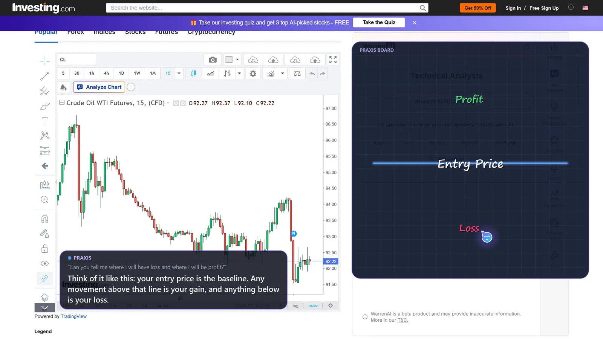This screenshot has width=603, height=339.
Task: Expand the drawing toolbar bottom chevron
Action: (44, 308)
